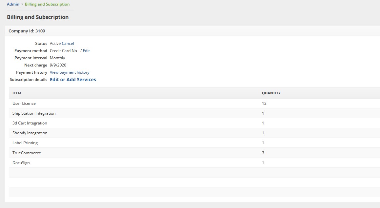Screen dimensions: 380x208
Task: Click the DocuSign quantity value 1
Action: tap(263, 163)
